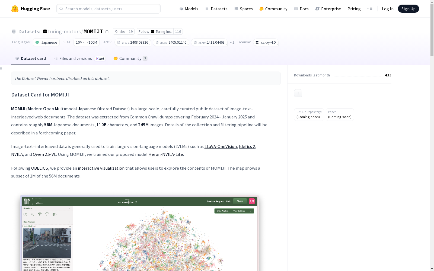Open the Idefics 2 link

[247, 146]
